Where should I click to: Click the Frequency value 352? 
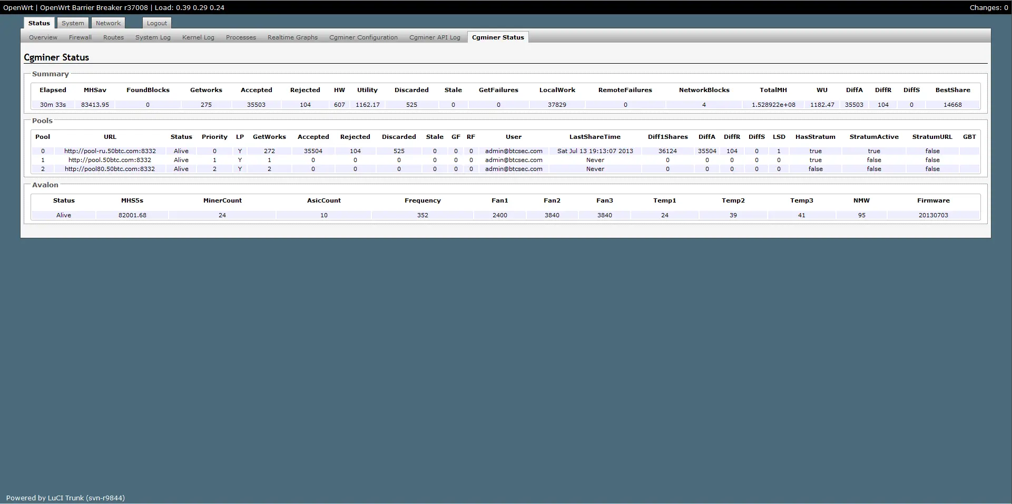[x=423, y=215]
